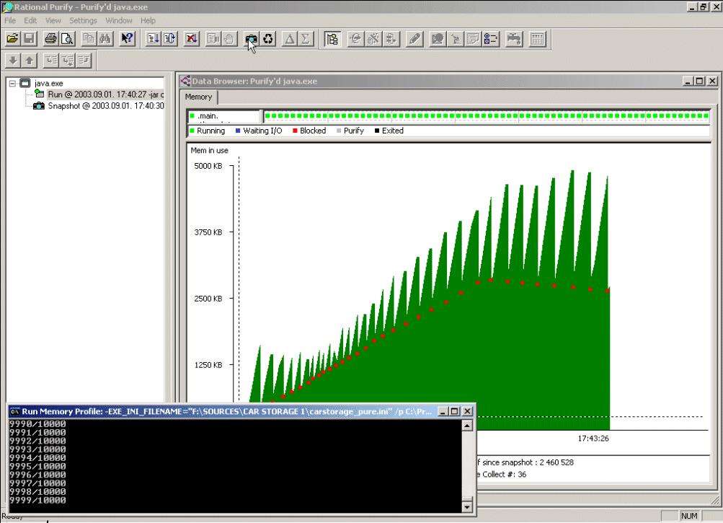This screenshot has height=523, width=723.
Task: Open the Window menu
Action: tap(118, 20)
